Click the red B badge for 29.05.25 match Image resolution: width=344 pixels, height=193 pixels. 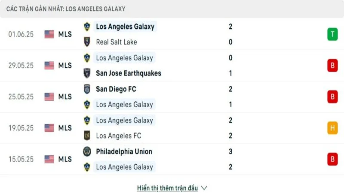coord(332,66)
